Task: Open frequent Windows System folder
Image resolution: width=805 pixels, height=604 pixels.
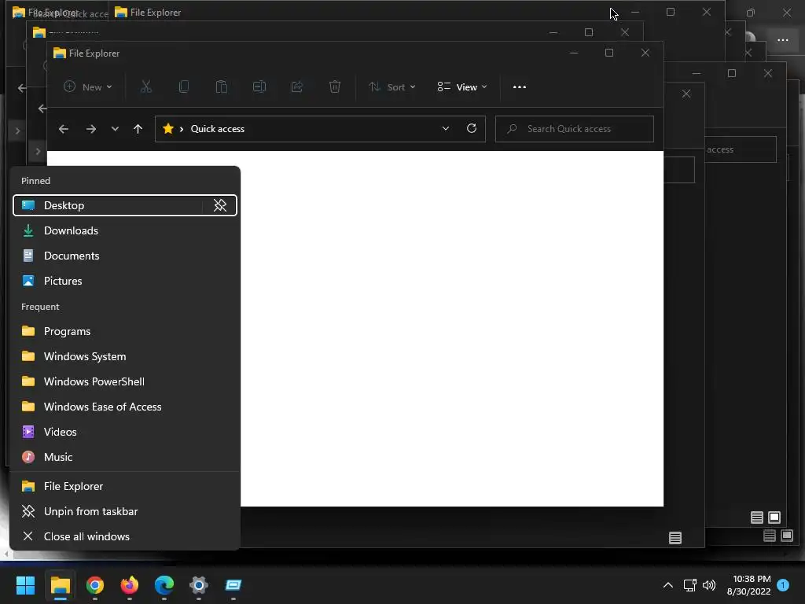Action: coord(125,356)
